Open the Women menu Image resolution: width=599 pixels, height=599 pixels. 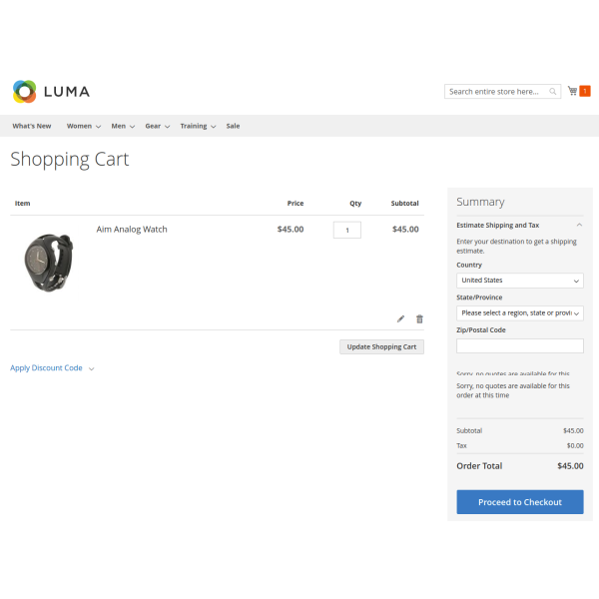click(79, 126)
